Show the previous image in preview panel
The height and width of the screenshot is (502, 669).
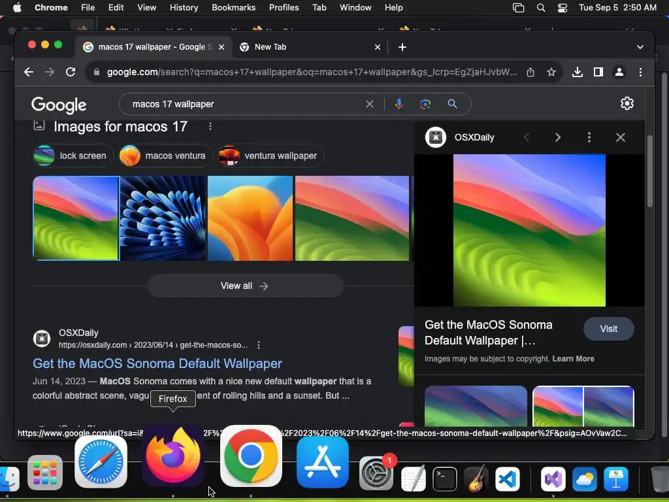click(x=527, y=137)
